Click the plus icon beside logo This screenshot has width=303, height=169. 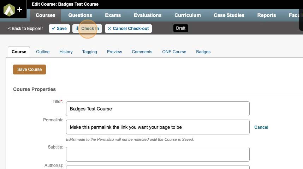tap(19, 9)
